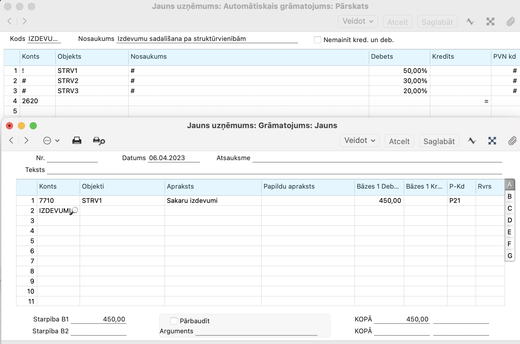Open the Veidot dropdown in Grāmatojums window
This screenshot has height=344, width=520.
[x=360, y=141]
